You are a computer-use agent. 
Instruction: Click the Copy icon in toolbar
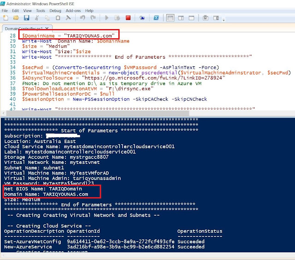(x=47, y=18)
